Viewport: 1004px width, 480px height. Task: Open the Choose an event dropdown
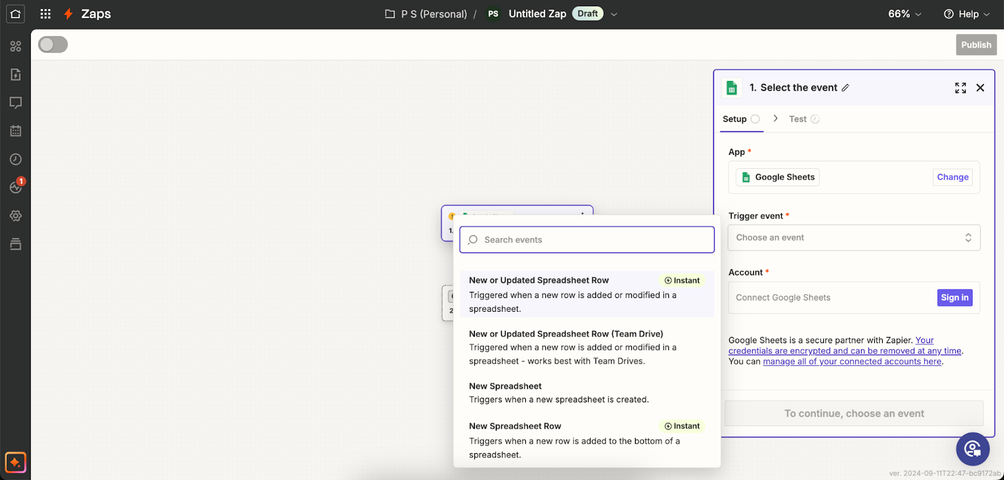pyautogui.click(x=854, y=238)
